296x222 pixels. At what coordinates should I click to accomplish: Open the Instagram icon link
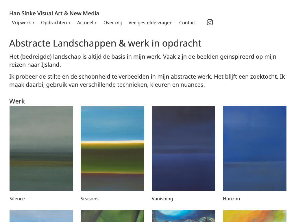click(x=210, y=22)
